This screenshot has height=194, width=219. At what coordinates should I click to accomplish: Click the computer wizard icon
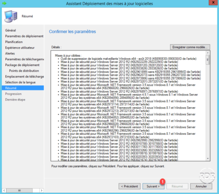(x=11, y=16)
